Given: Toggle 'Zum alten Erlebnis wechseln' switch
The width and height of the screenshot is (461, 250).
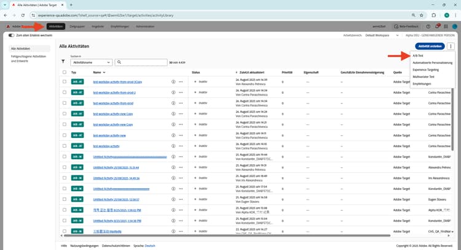Looking at the screenshot, I should 11,35.
